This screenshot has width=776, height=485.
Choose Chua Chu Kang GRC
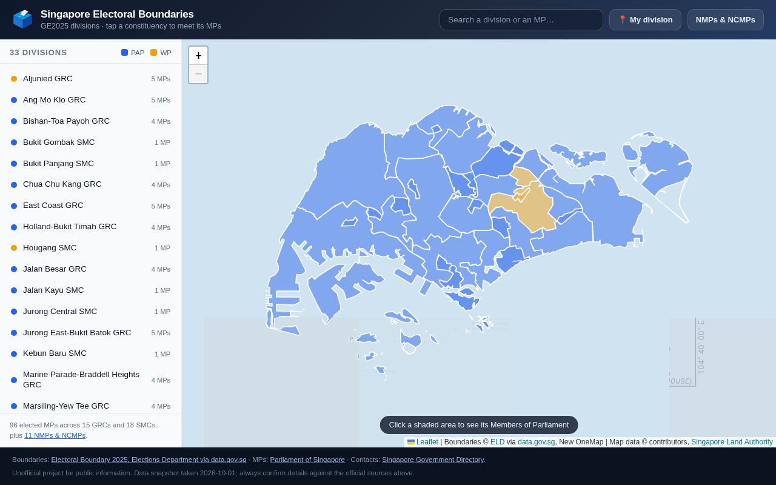(x=91, y=184)
